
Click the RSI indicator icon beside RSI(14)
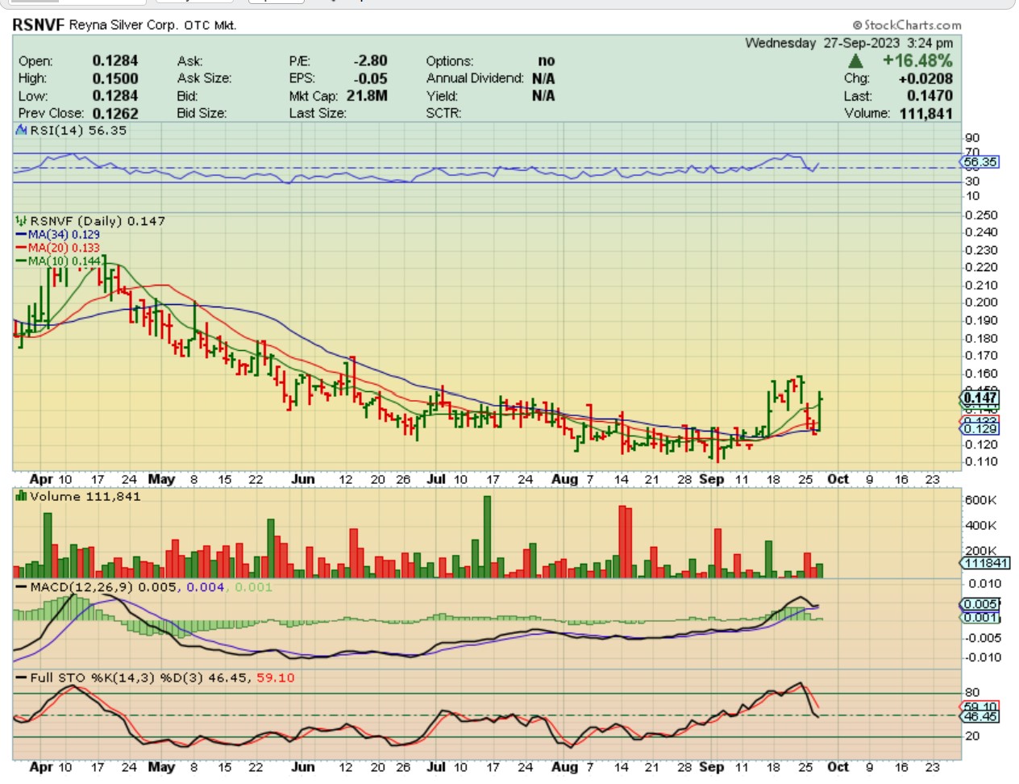click(x=22, y=131)
